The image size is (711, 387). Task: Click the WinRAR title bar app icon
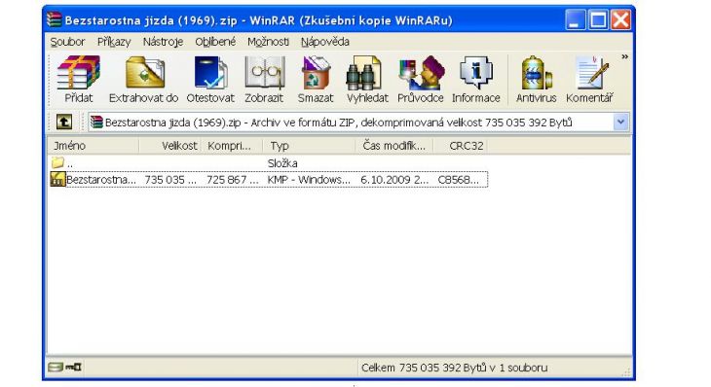(x=54, y=19)
